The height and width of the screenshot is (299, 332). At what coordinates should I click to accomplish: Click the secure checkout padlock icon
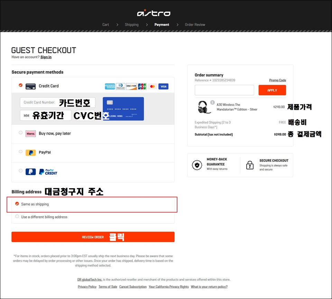(250, 165)
